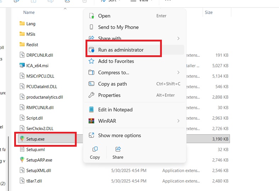Click Show more options

pyautogui.click(x=135, y=135)
